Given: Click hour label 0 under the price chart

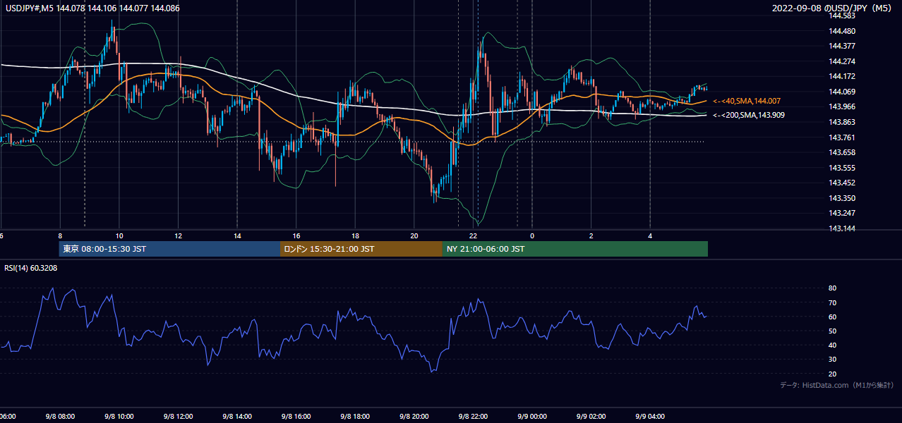Looking at the screenshot, I should [x=532, y=236].
